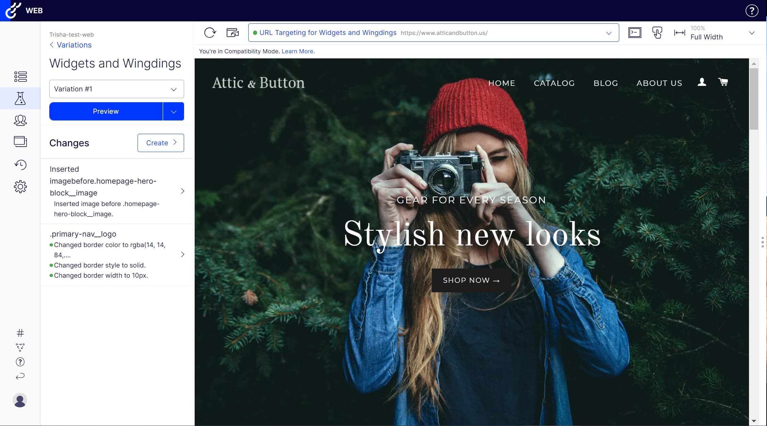Open the code editor console icon
Screen dimensions: 767x426
pos(635,33)
